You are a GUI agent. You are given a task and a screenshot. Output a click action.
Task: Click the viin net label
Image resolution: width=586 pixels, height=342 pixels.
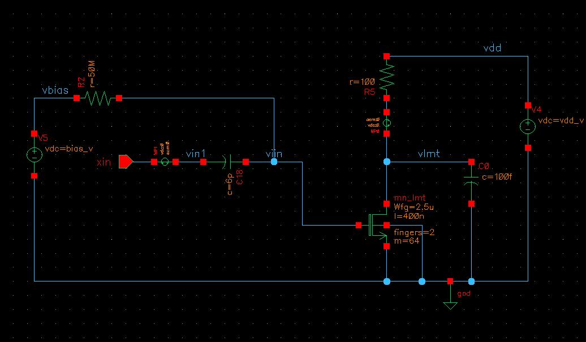pos(274,153)
